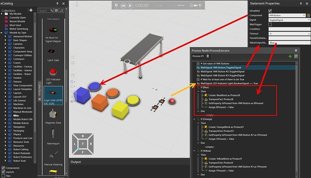Add a statement with the green plus
This screenshot has width=311, height=178.
pos(290,56)
